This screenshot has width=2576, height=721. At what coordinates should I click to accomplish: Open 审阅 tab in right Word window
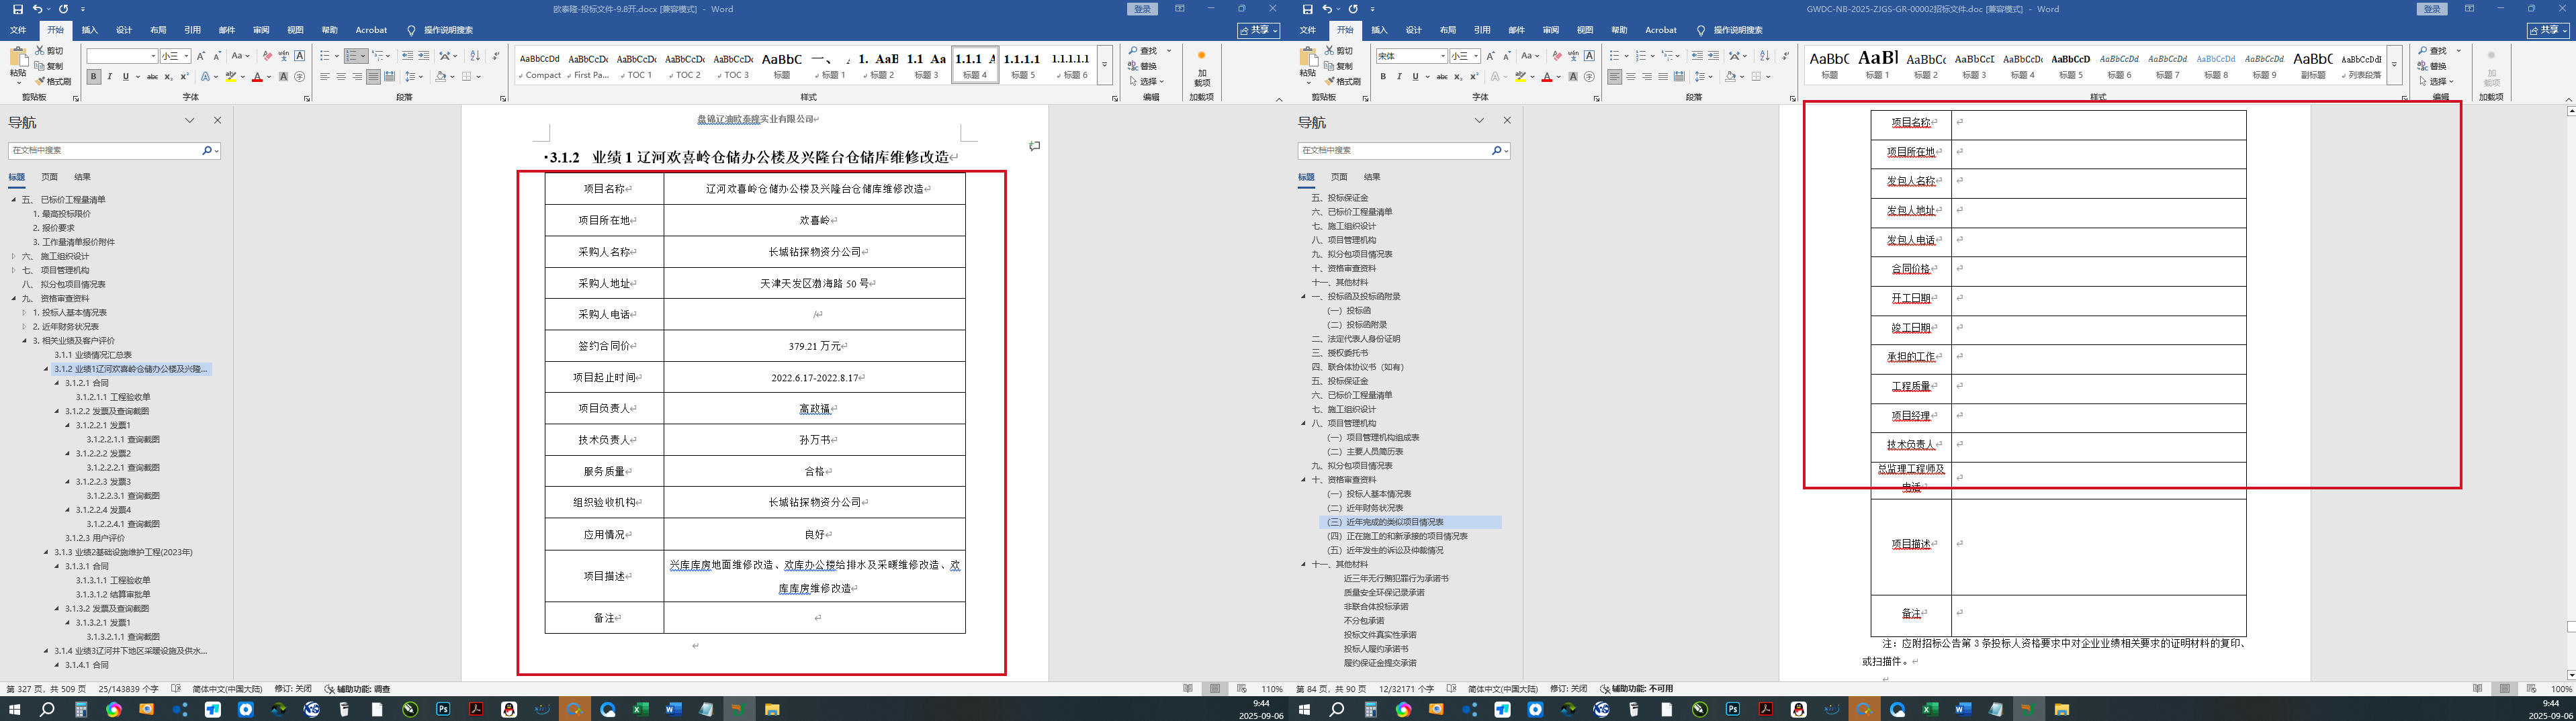[1550, 30]
